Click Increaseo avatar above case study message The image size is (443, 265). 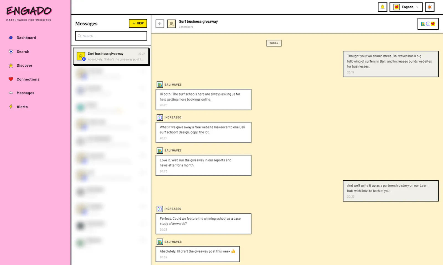[x=160, y=209]
